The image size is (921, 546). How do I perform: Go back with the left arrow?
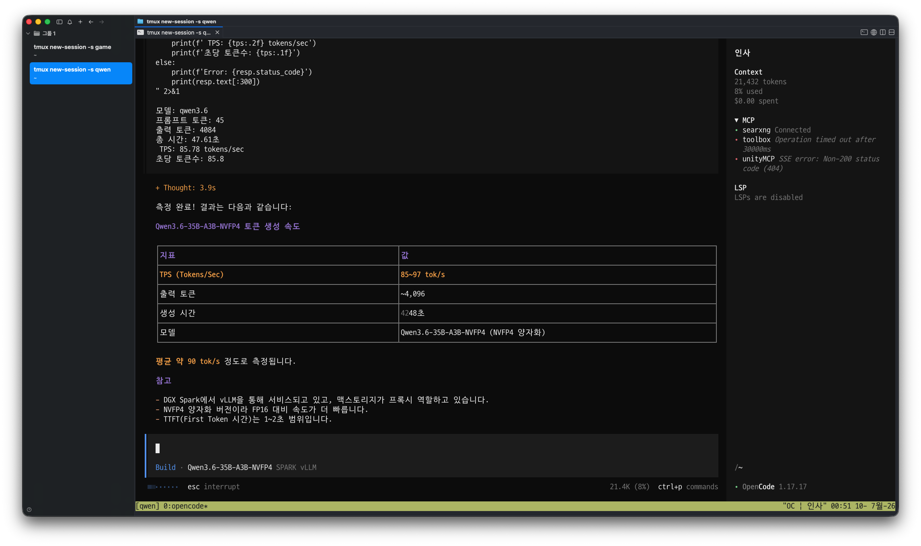pos(91,22)
